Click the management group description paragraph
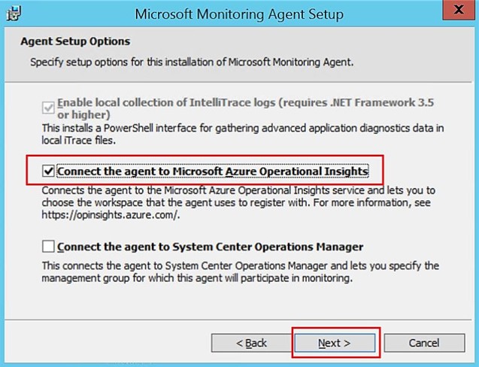479x367 pixels. tap(241, 272)
